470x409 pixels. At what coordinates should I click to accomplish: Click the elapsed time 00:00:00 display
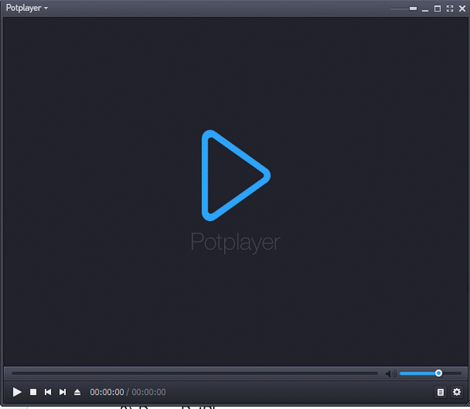(107, 393)
